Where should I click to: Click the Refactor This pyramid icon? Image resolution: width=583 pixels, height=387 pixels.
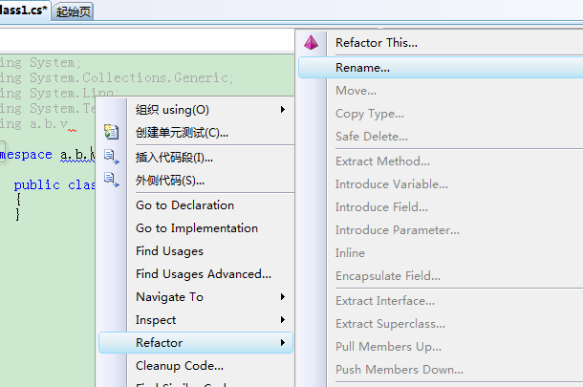click(311, 43)
